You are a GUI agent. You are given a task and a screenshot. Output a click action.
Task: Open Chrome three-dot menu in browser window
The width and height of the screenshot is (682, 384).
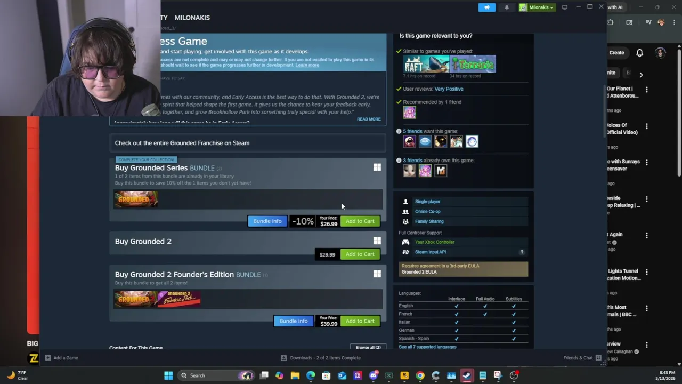(x=674, y=22)
